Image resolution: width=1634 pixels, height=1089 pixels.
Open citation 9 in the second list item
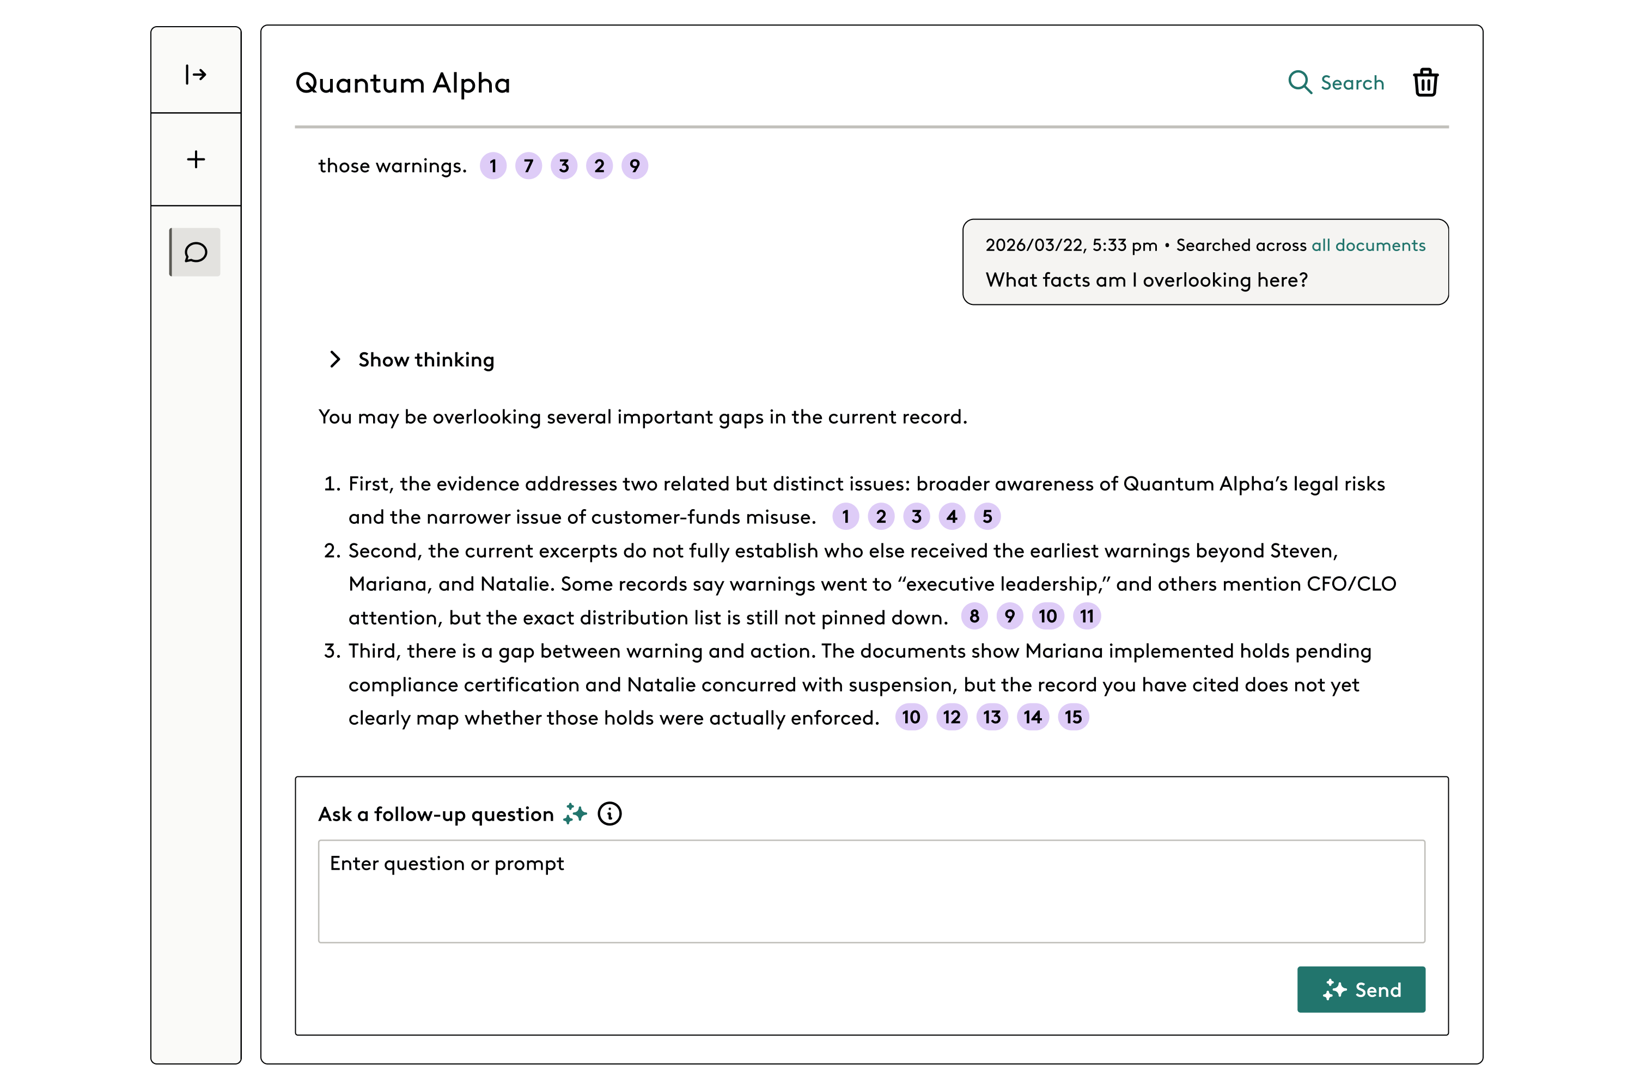pos(1009,616)
